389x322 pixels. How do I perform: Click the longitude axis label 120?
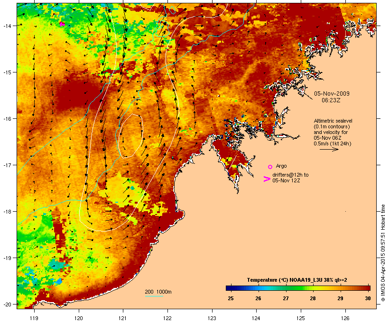click(79, 318)
